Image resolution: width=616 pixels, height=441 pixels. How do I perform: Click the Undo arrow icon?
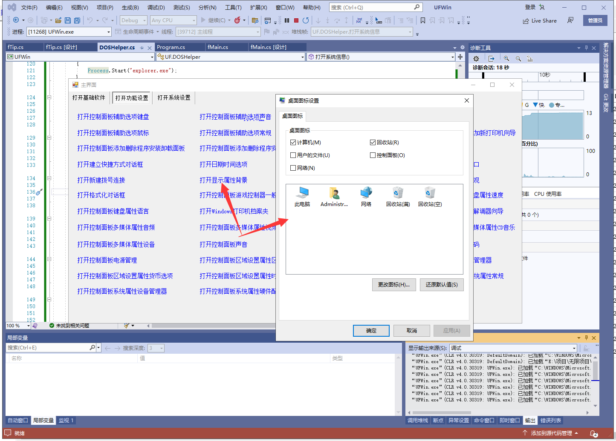tap(90, 20)
